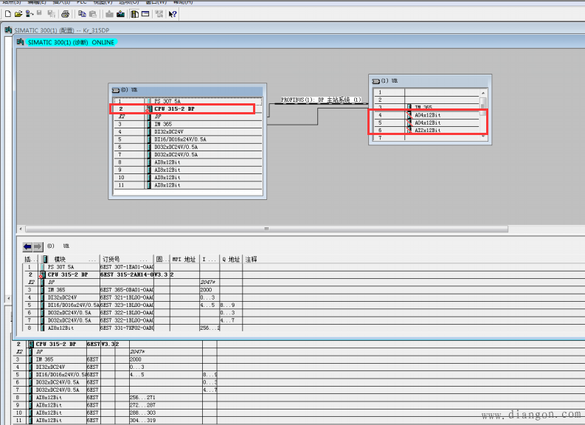Click the PROFIBUS(1) DP master system line label
Viewport: 585px width, 425px height.
click(x=321, y=100)
